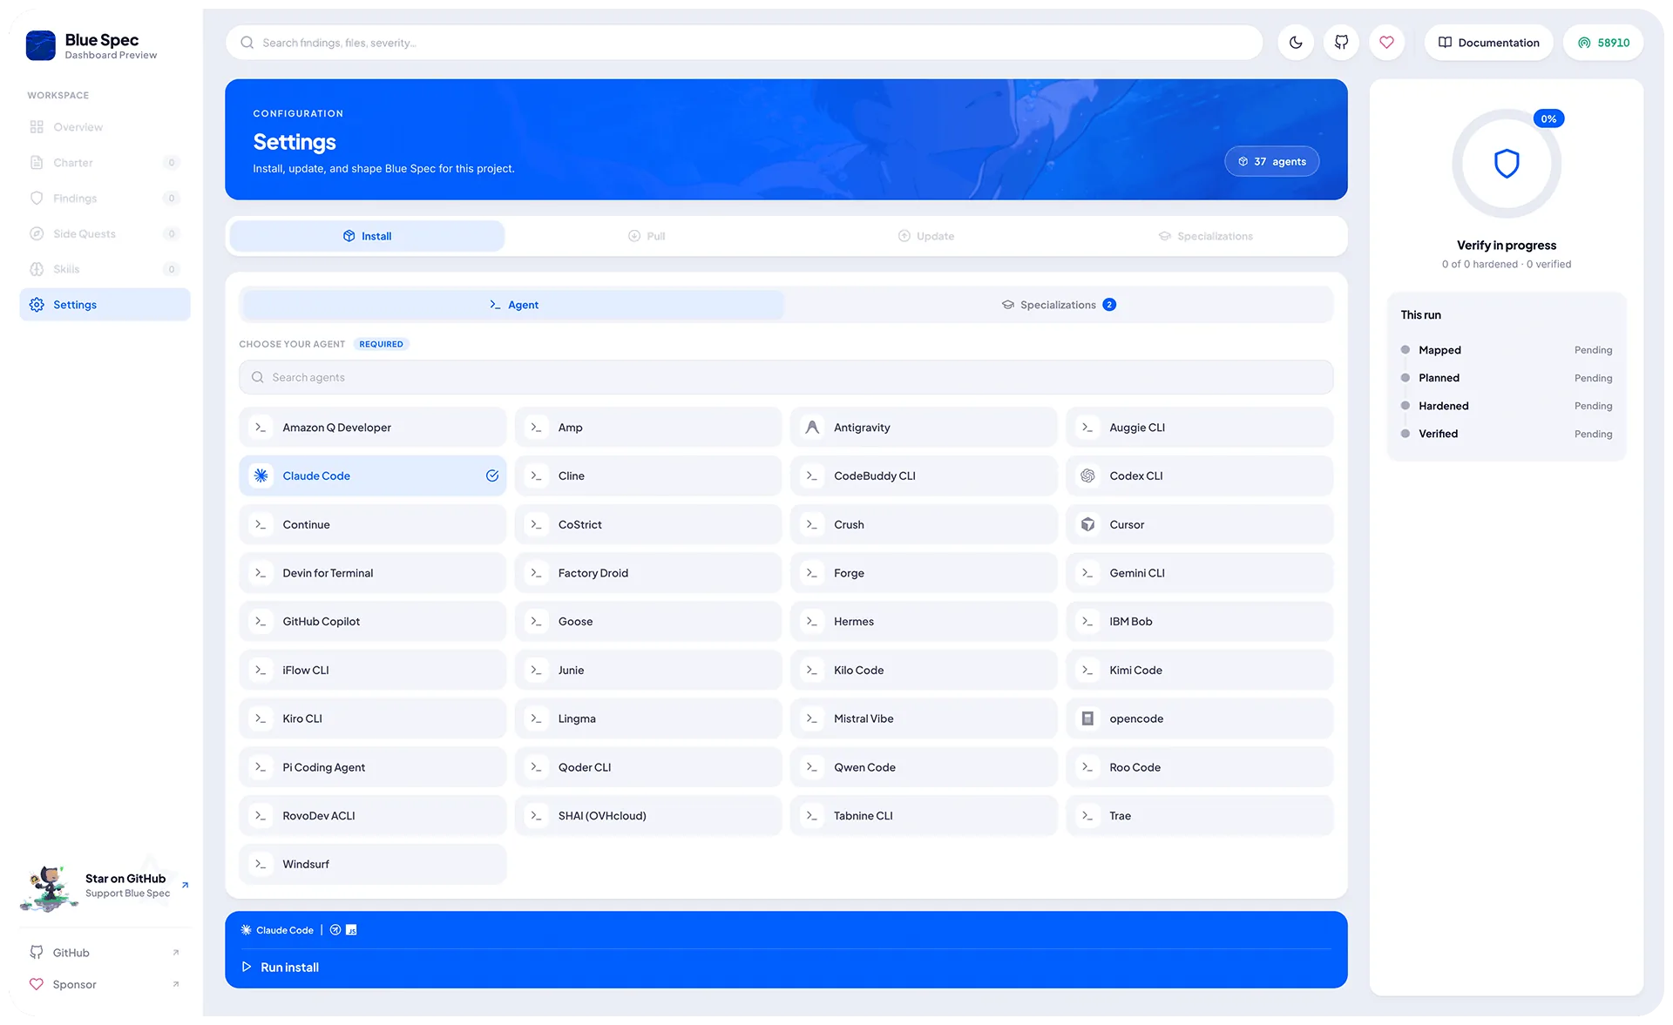
Task: Select Qoder CLI agent
Action: pos(648,767)
